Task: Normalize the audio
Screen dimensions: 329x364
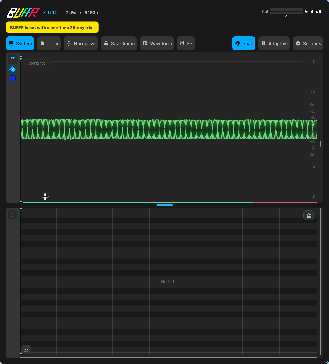Action: (81, 43)
